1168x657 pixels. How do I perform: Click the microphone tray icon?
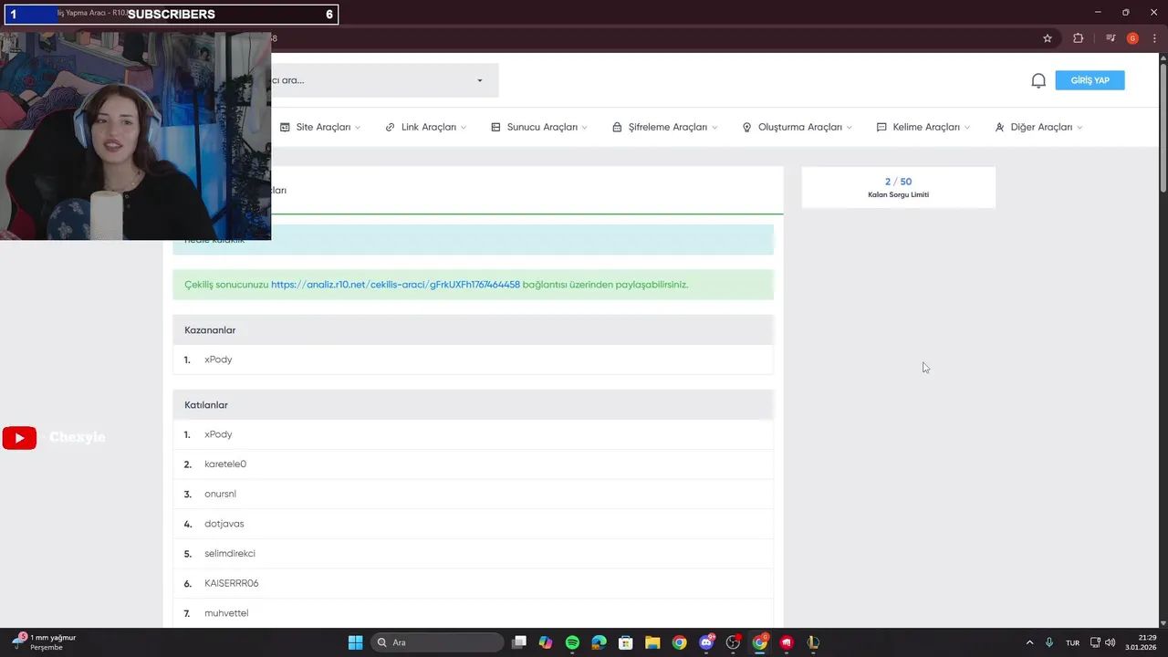pos(1049,642)
